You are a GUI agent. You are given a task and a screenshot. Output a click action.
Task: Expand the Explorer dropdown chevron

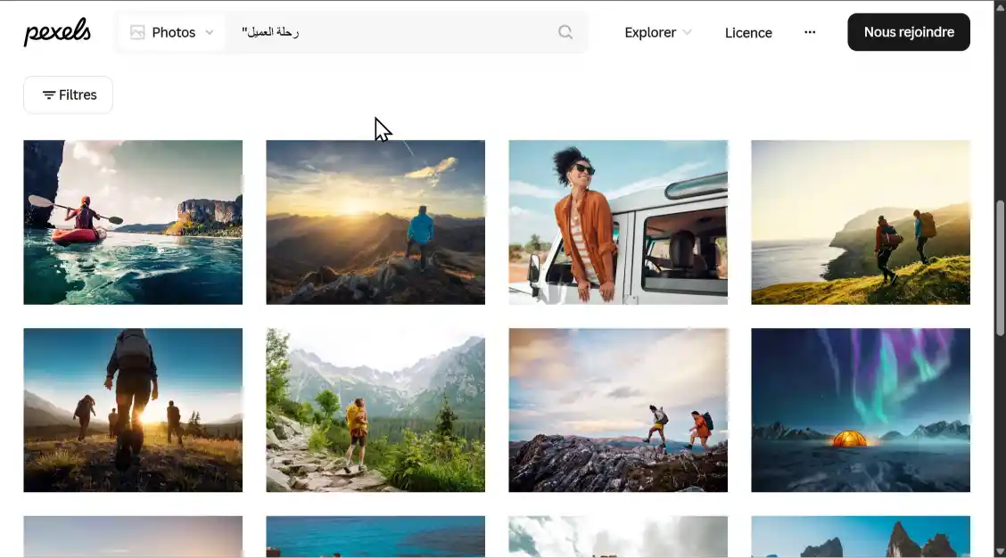tap(687, 32)
